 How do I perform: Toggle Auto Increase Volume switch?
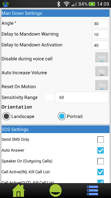coord(102,71)
